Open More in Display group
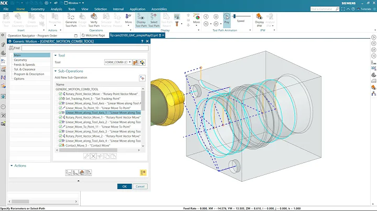 click(x=196, y=19)
